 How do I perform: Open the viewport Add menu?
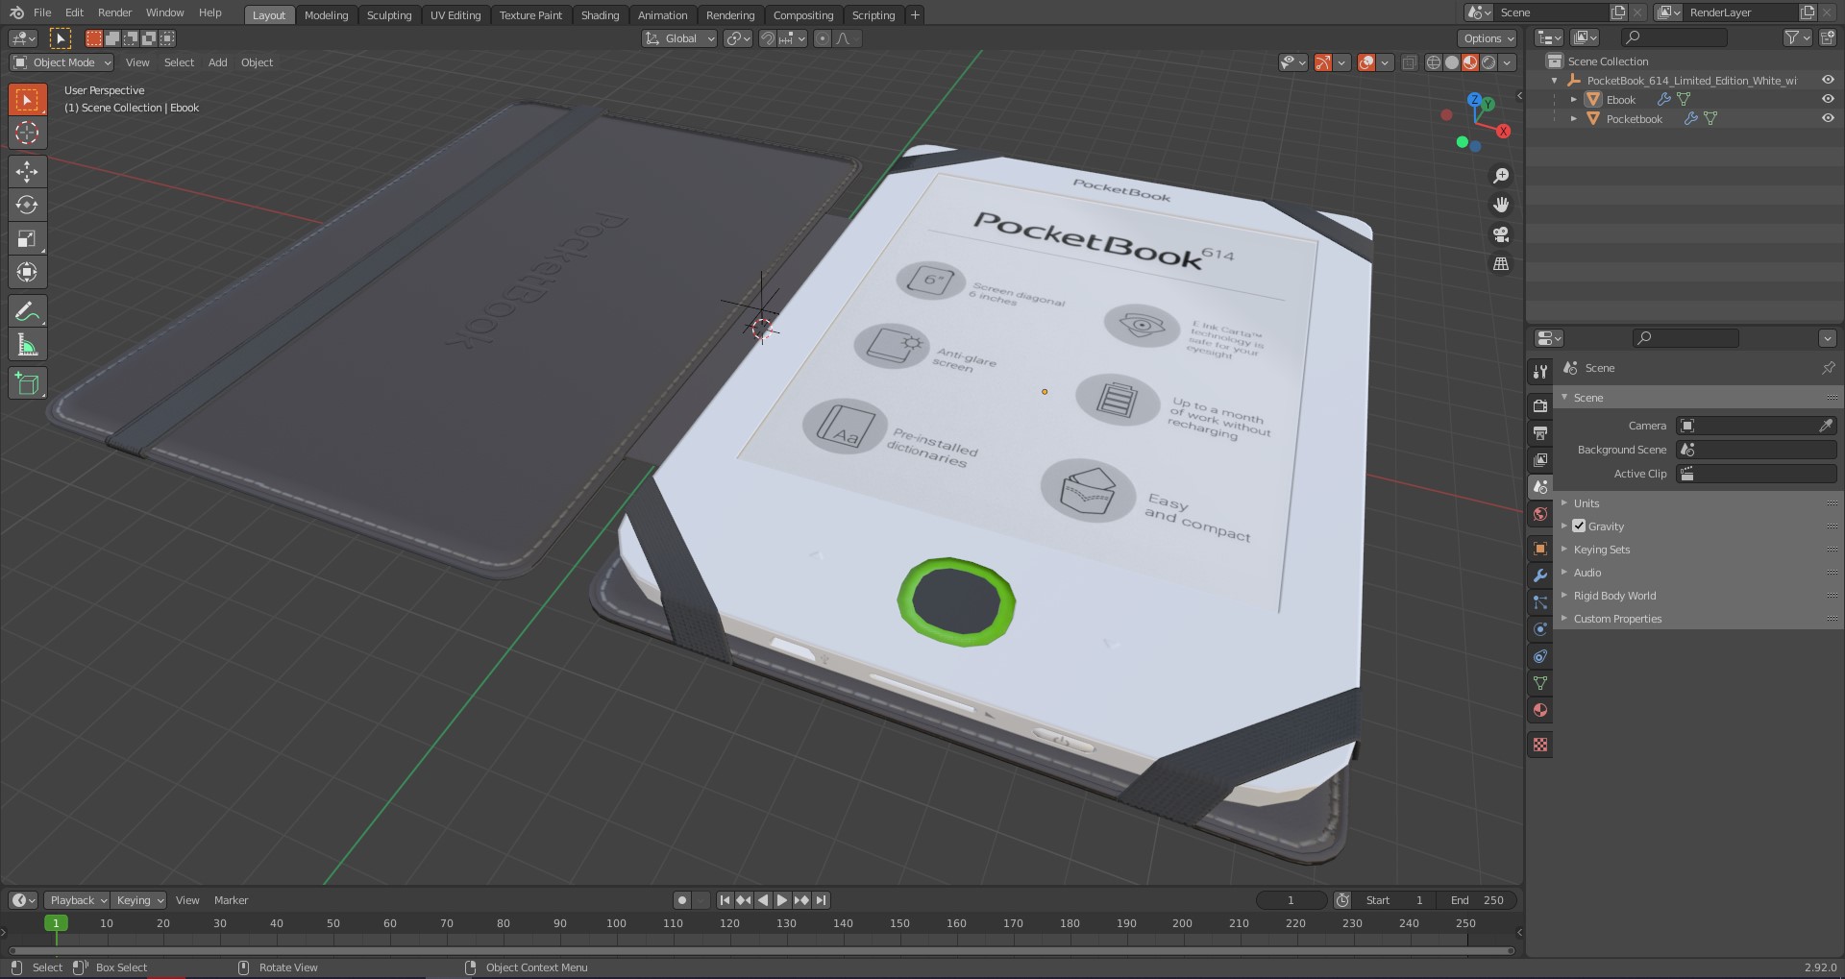pyautogui.click(x=218, y=62)
